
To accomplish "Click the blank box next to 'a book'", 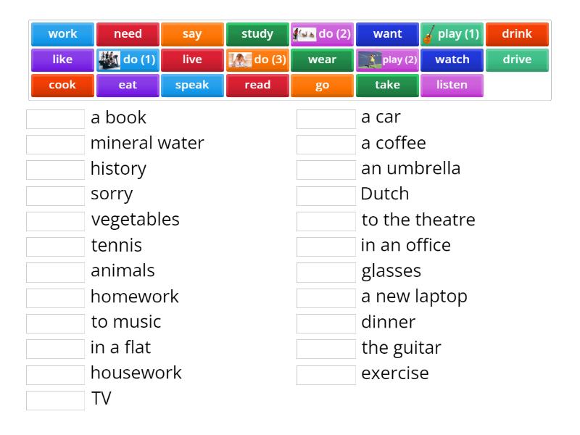I will [55, 117].
